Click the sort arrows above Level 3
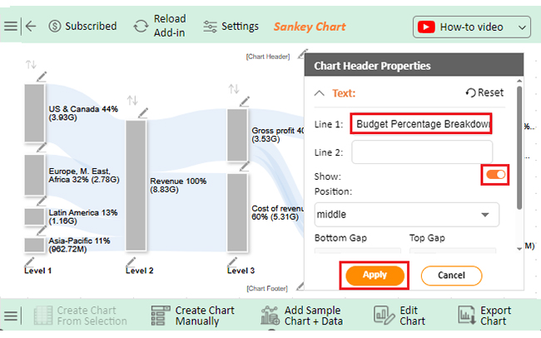Screen dimensions: 541x338 coord(234,88)
